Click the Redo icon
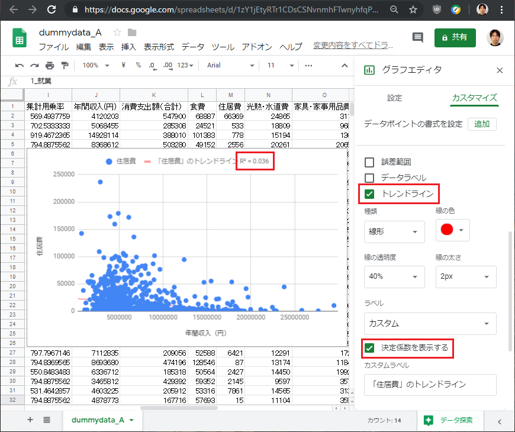515x432 pixels. coord(36,65)
